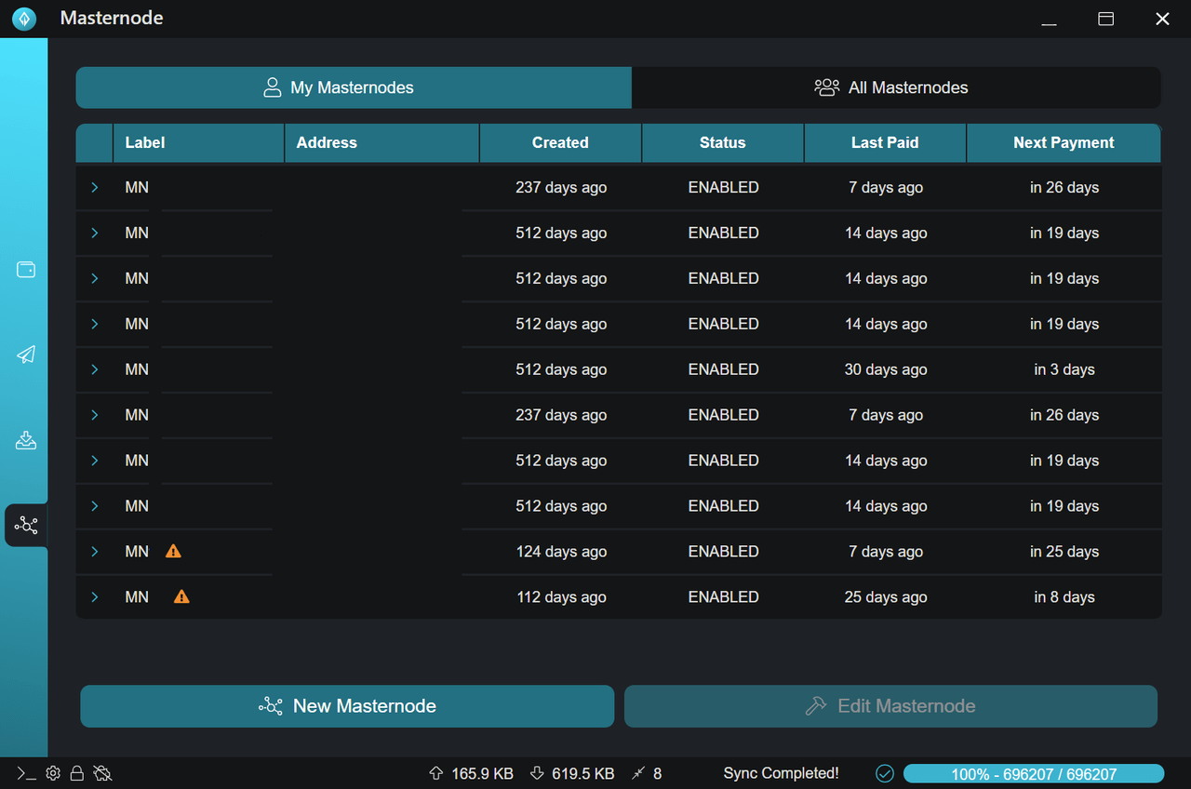Open the Wallet page from sidebar

(26, 270)
